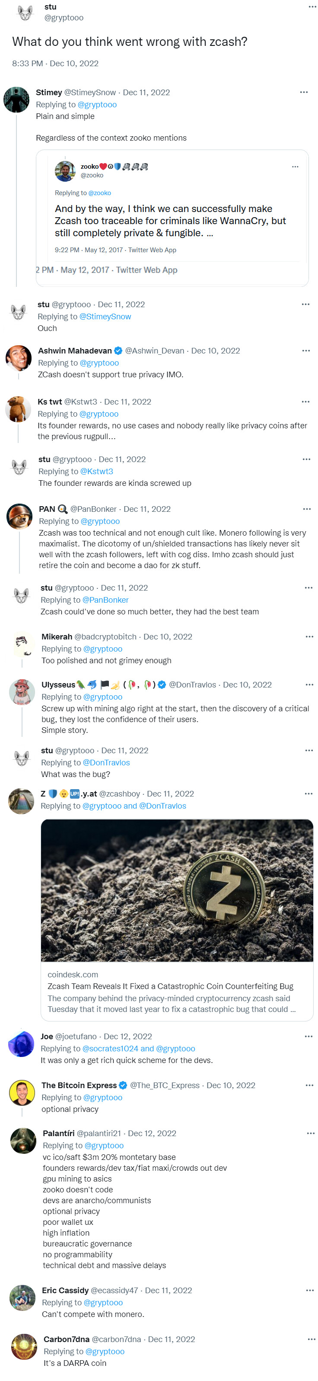Open more menu on Stimey's reply
Screen dimensions: 318x1381
[x=304, y=92]
